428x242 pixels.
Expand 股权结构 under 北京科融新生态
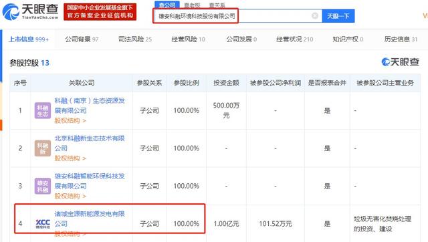pos(70,158)
